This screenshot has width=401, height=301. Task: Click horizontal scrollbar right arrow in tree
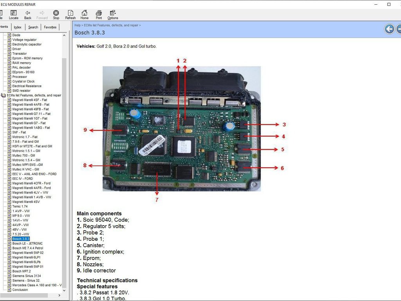point(60,295)
